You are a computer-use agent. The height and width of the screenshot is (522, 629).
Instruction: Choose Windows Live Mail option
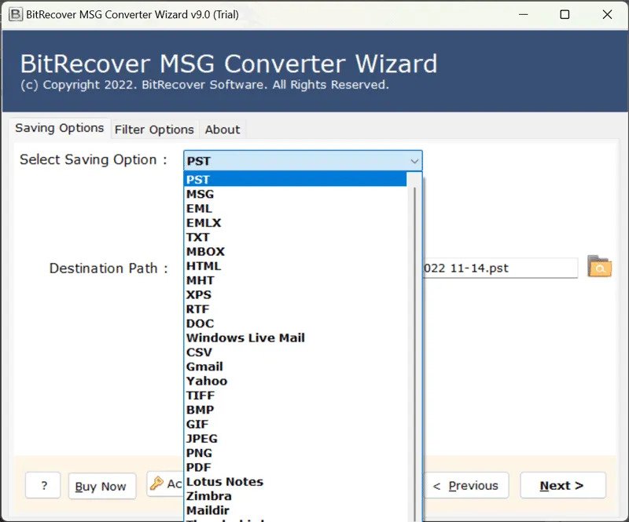click(x=296, y=338)
